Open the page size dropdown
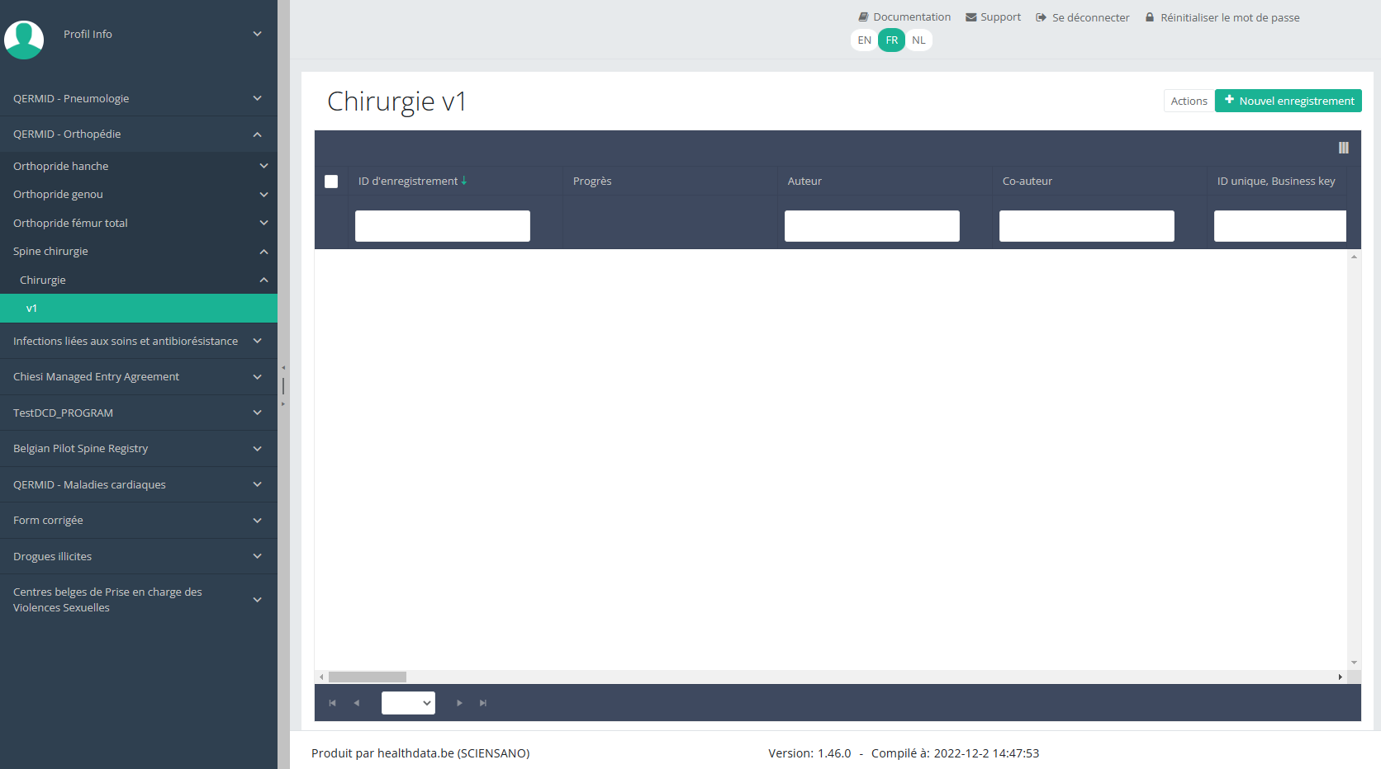 click(408, 703)
